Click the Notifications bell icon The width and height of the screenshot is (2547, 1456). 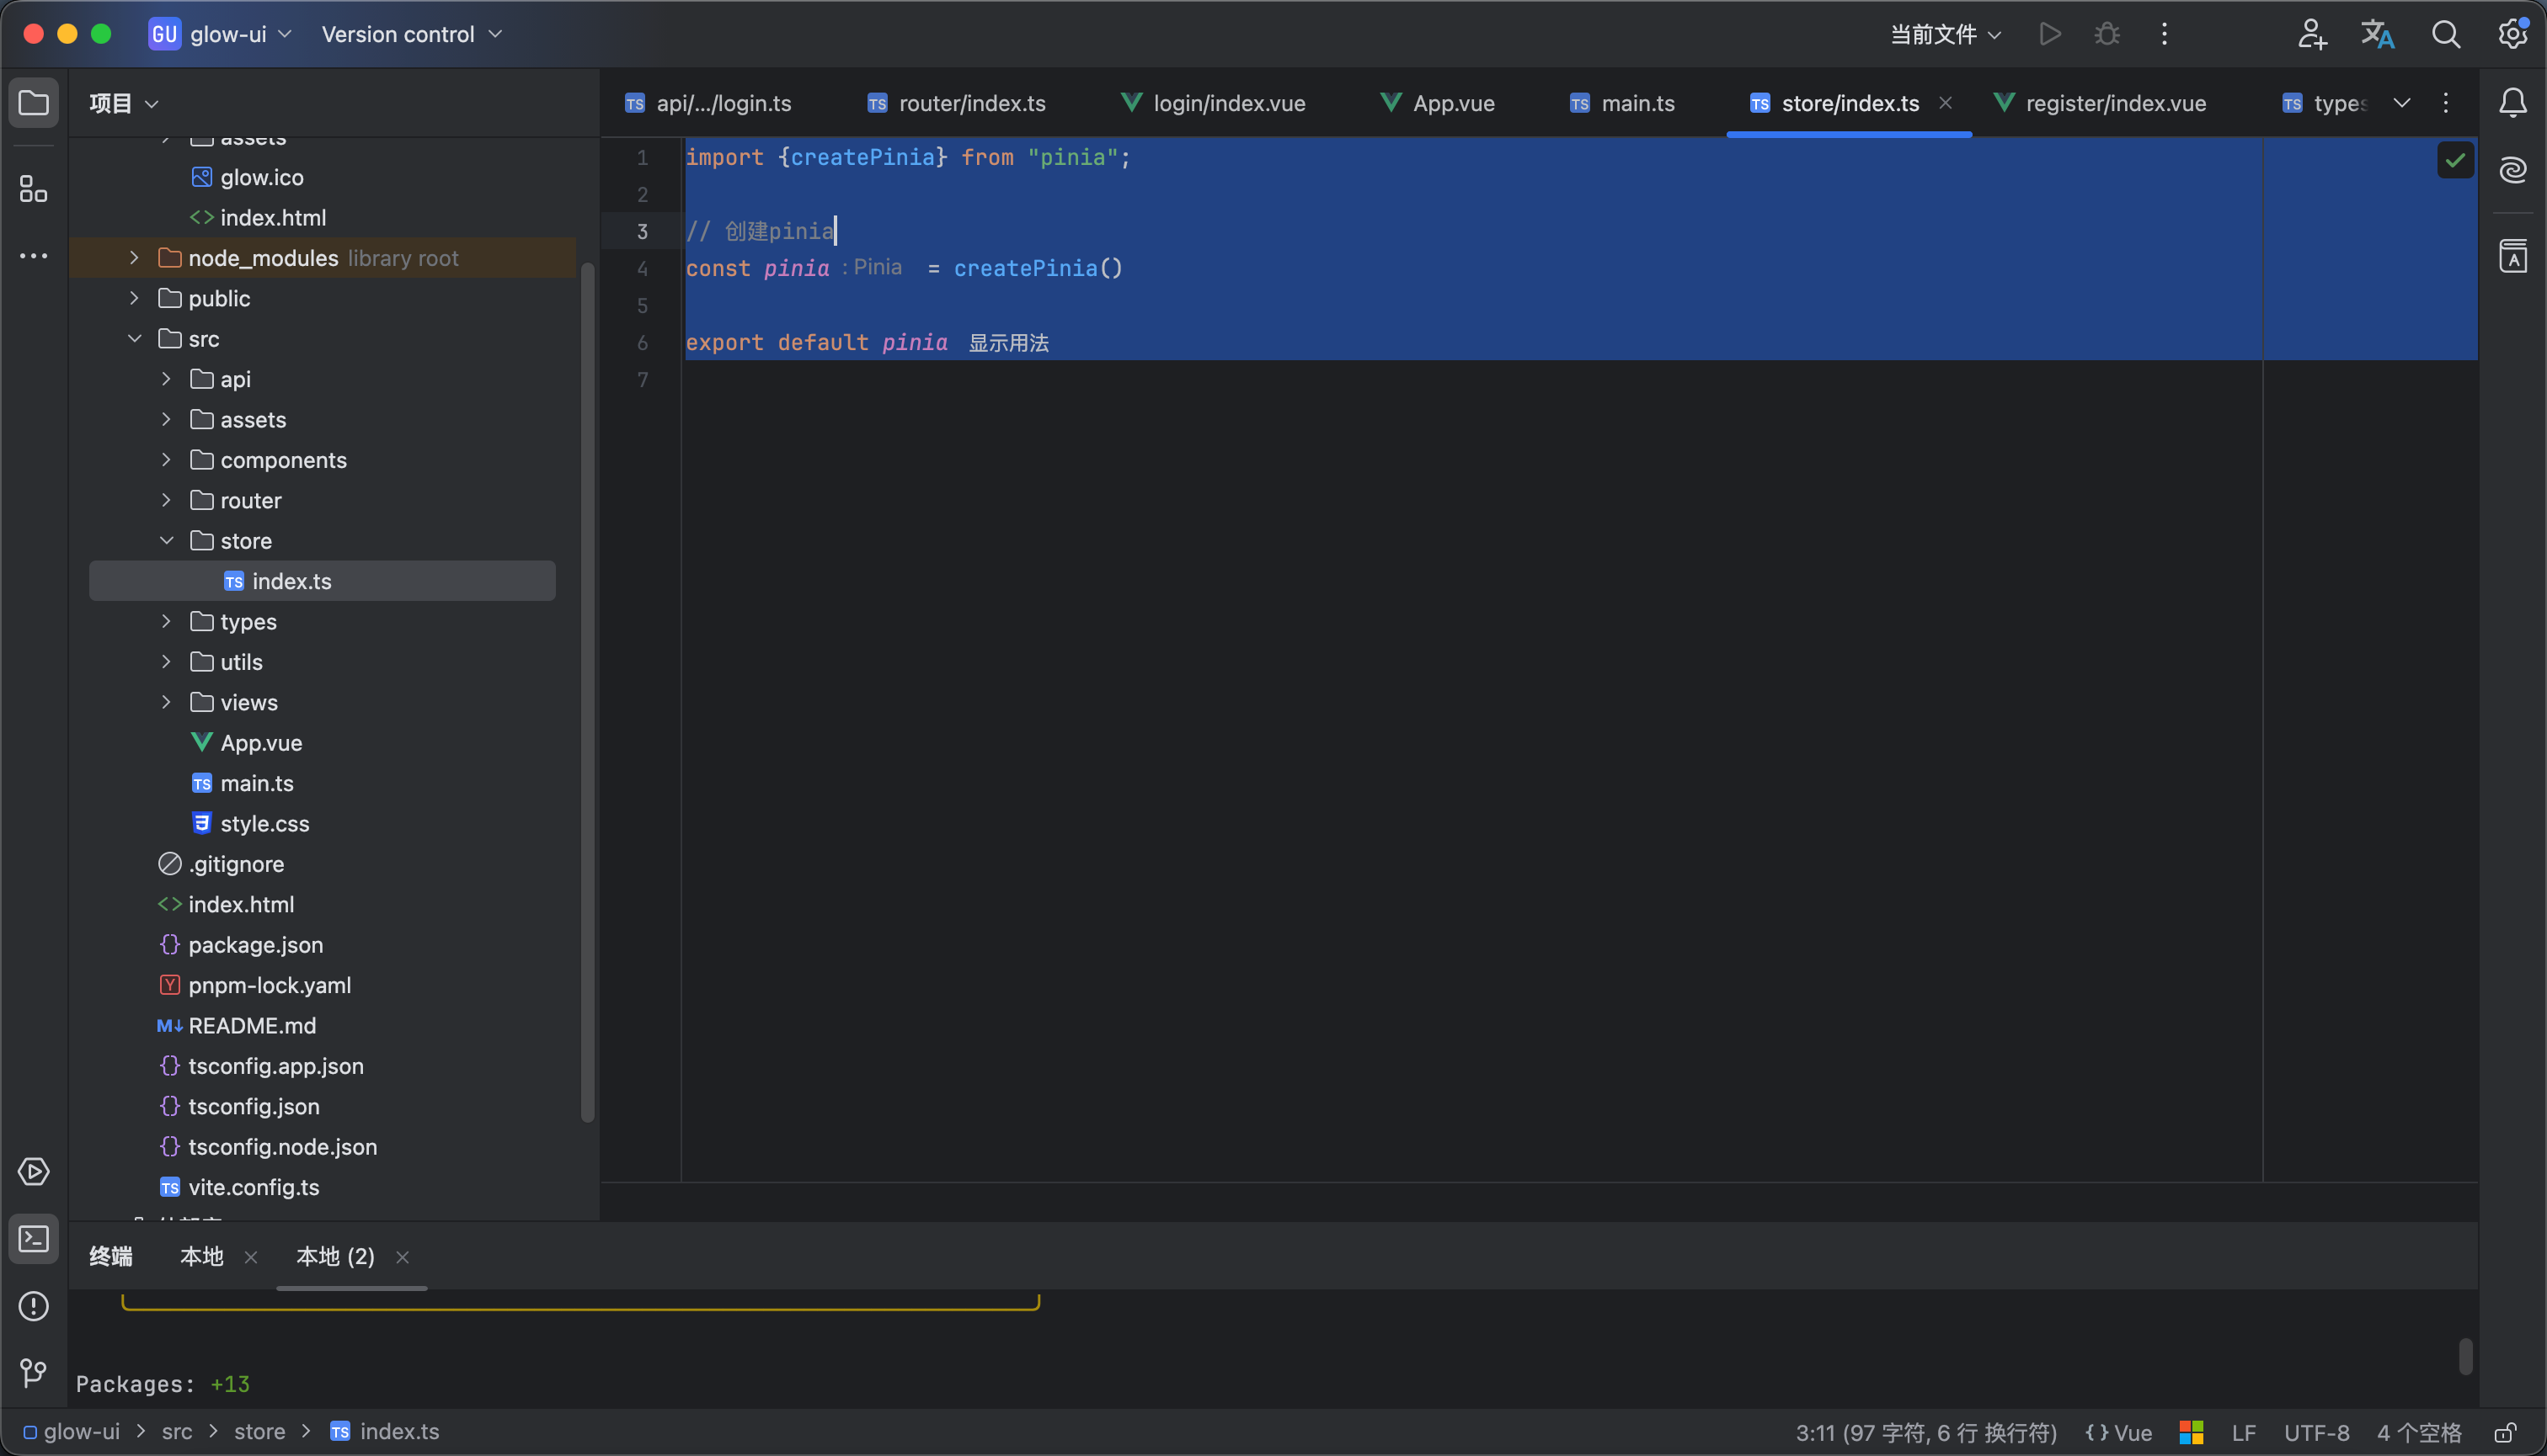point(2513,103)
